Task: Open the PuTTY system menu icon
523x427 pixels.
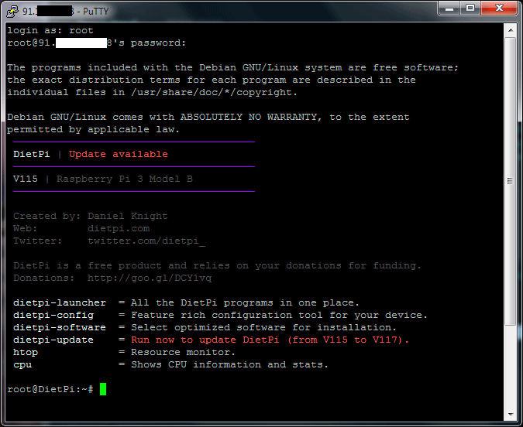Action: click(12, 12)
